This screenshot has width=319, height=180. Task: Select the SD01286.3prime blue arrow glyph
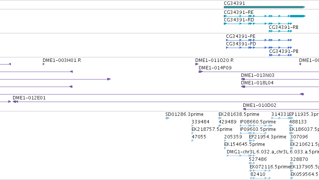(168, 118)
